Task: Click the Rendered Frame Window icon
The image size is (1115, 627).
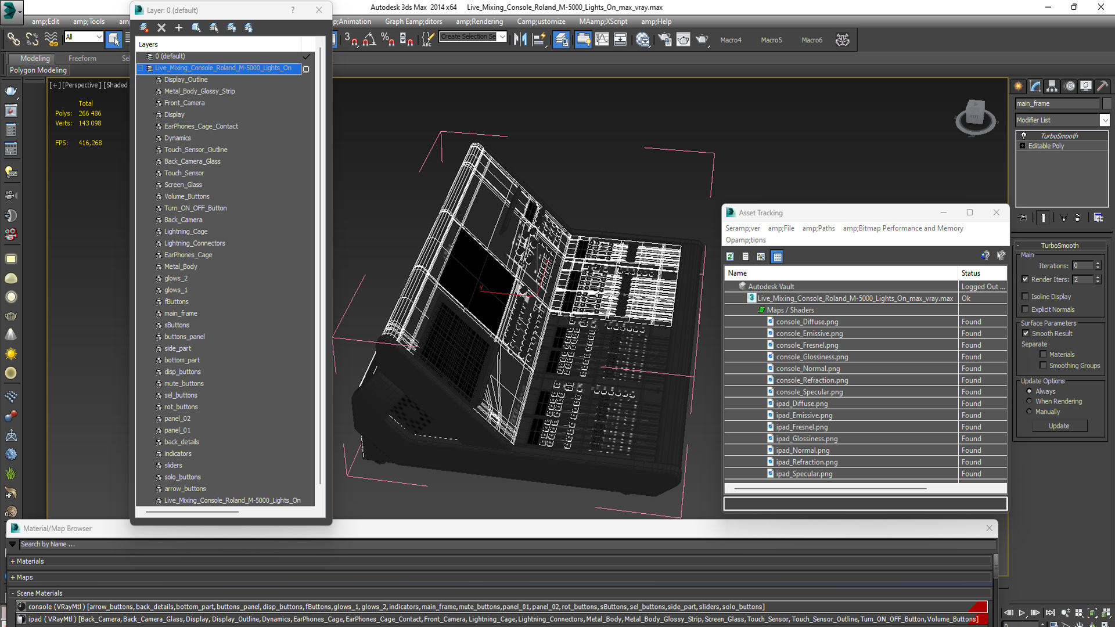Action: [x=683, y=39]
